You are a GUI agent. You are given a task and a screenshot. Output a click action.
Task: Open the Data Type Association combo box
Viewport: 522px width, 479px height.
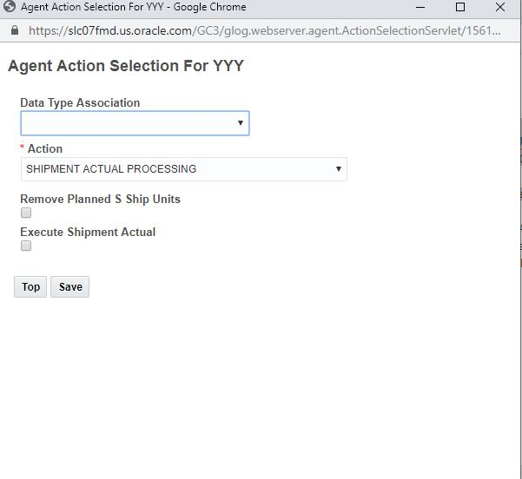pos(130,123)
